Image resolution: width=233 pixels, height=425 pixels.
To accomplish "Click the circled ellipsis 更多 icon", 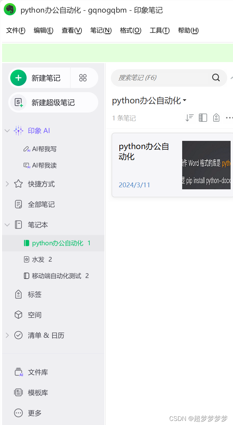I will point(18,413).
